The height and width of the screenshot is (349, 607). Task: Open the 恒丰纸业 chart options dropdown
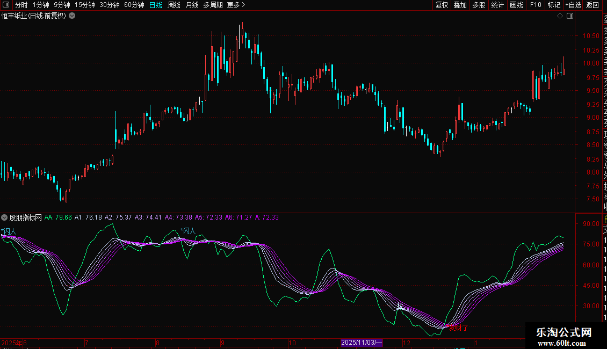(72, 16)
